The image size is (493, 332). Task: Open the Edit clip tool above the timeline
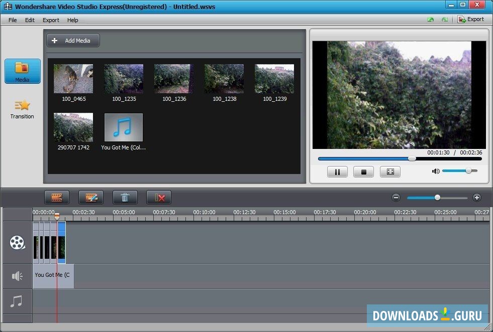91,197
